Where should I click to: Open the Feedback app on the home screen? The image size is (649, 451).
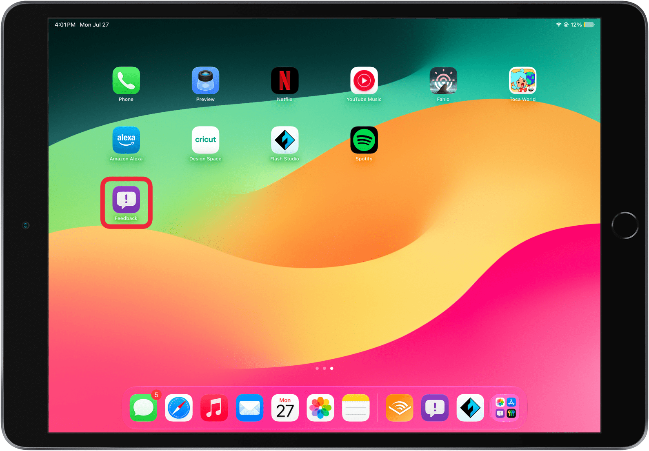[x=126, y=200]
